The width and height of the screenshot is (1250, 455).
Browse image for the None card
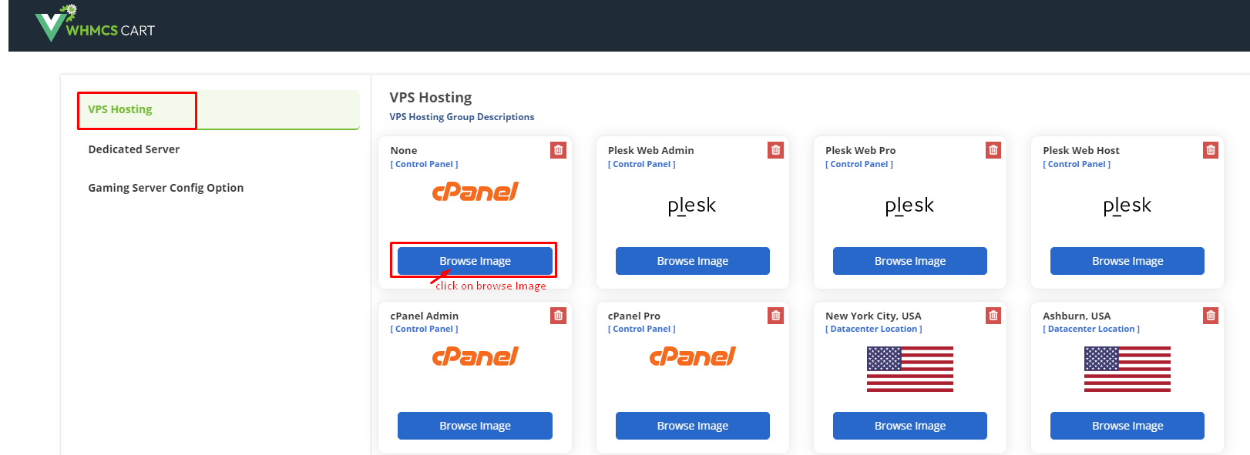pyautogui.click(x=475, y=261)
